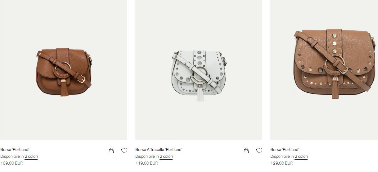Viewport: 378px width, 172px height.
Task: Open the white studded bag product image
Action: point(199,70)
